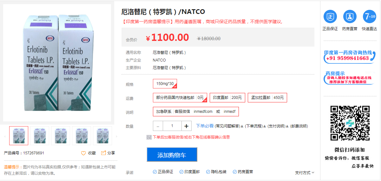Viewport: 381px width, 181px height.
Task: Select the third product thumbnail
Action: [61, 136]
